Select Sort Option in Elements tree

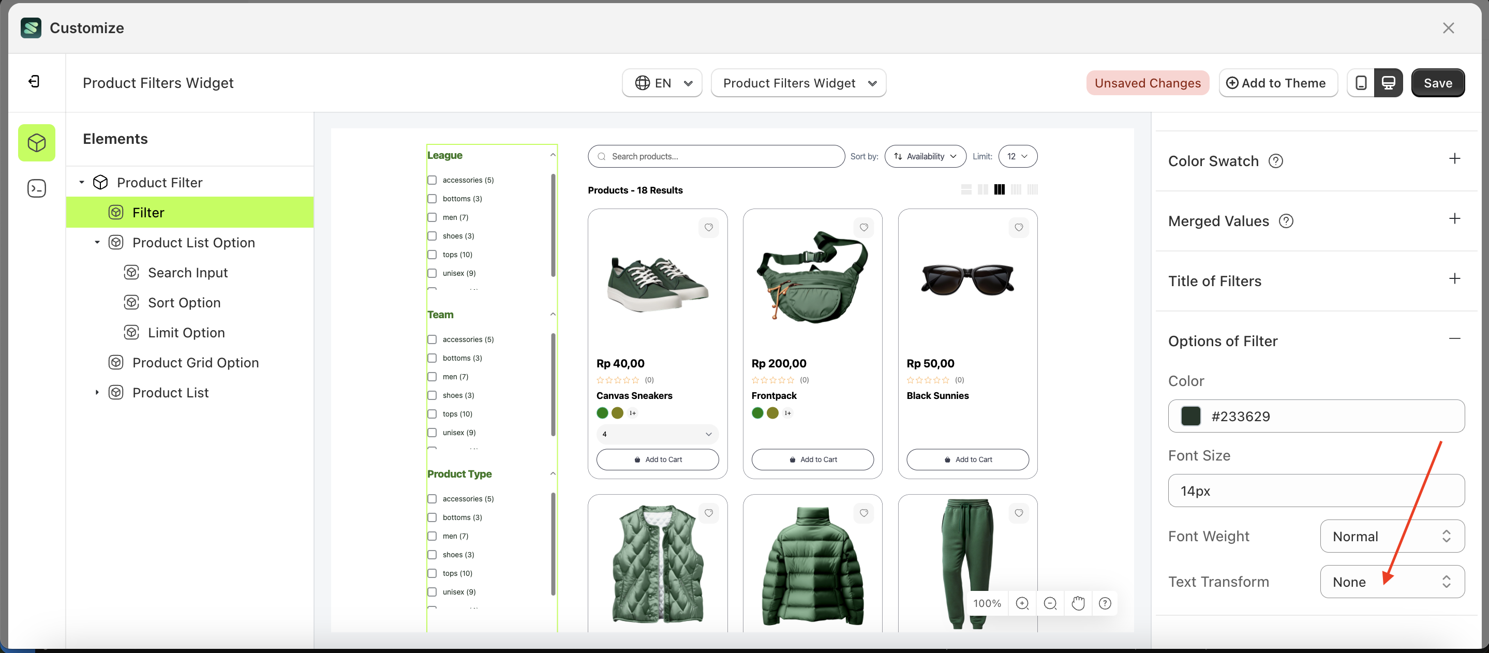pyautogui.click(x=184, y=303)
